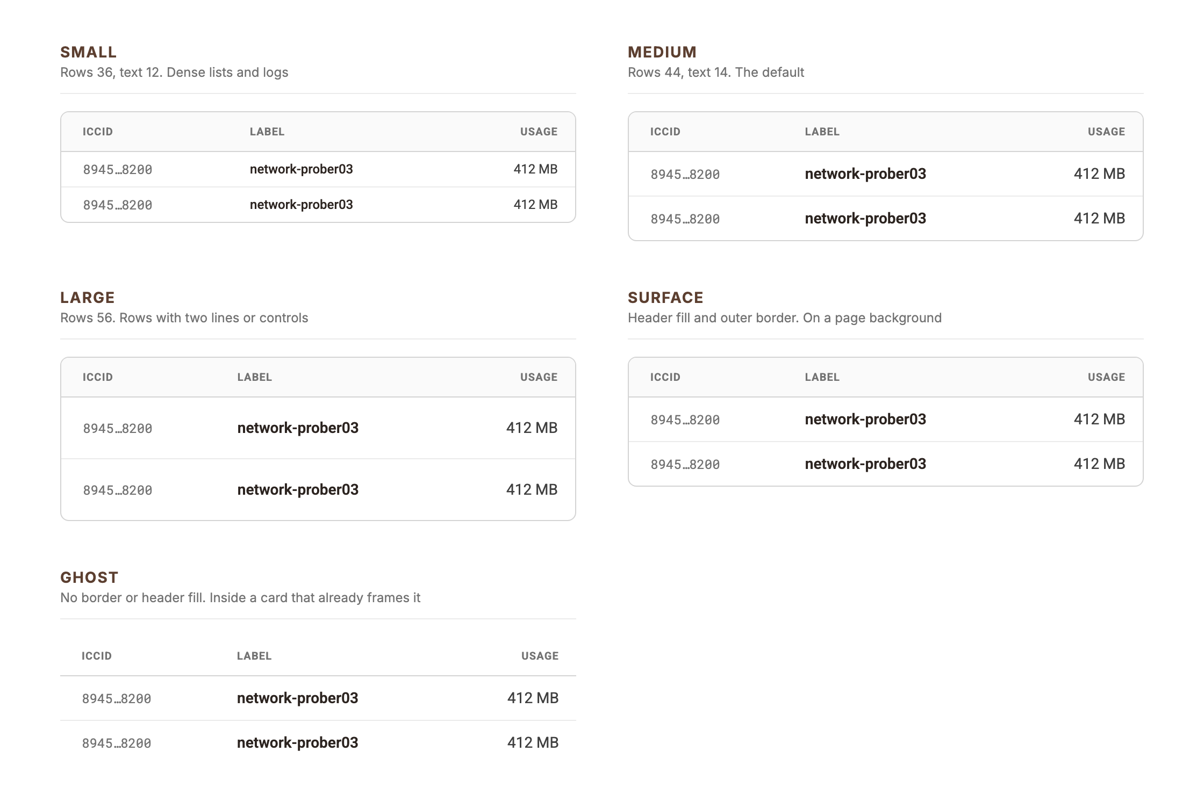Image resolution: width=1204 pixels, height=802 pixels.
Task: Select second-row 412 MB cell in the Medium table
Action: pos(1099,219)
